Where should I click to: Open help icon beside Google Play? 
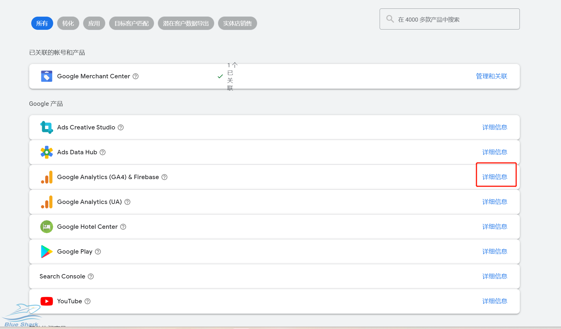point(98,252)
